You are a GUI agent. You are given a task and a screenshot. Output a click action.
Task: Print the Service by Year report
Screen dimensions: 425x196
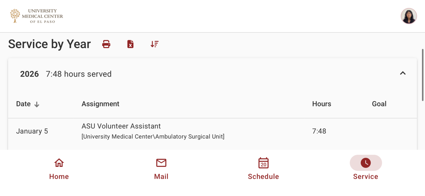tap(106, 44)
